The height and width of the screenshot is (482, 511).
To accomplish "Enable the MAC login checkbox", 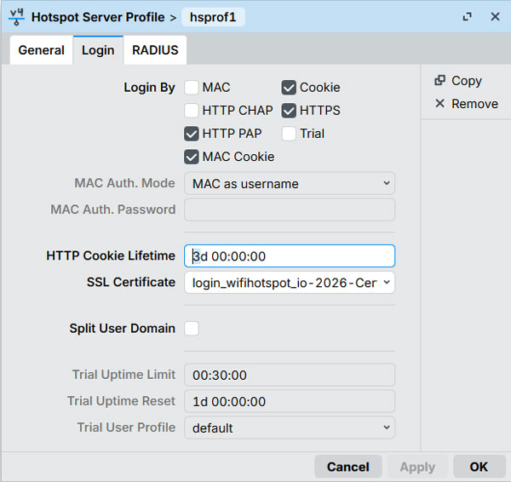I will point(192,88).
